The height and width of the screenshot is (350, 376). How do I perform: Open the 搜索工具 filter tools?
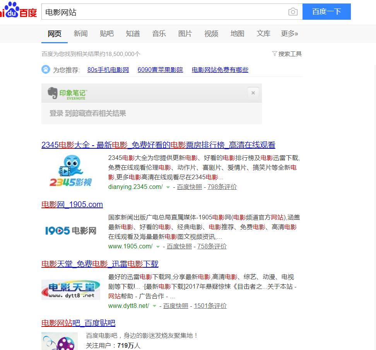coord(287,54)
